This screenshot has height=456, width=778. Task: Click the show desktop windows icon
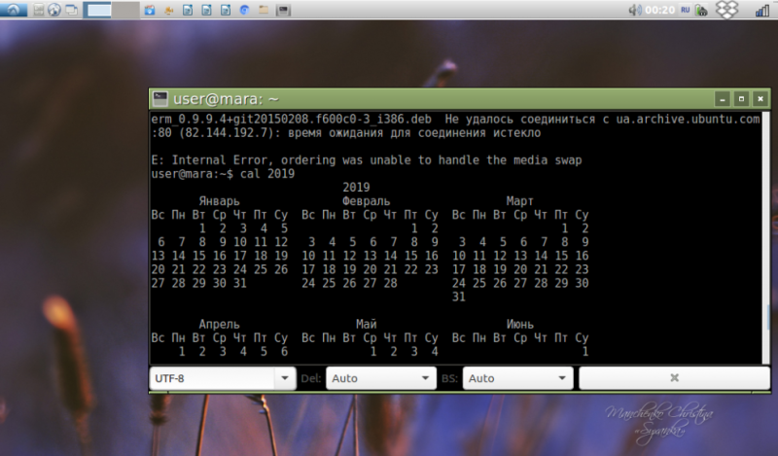(72, 10)
